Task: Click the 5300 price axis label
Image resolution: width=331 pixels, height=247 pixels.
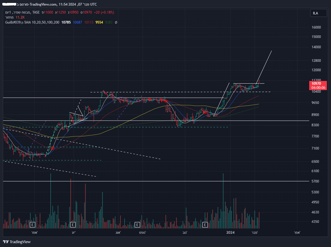Action: (315, 192)
